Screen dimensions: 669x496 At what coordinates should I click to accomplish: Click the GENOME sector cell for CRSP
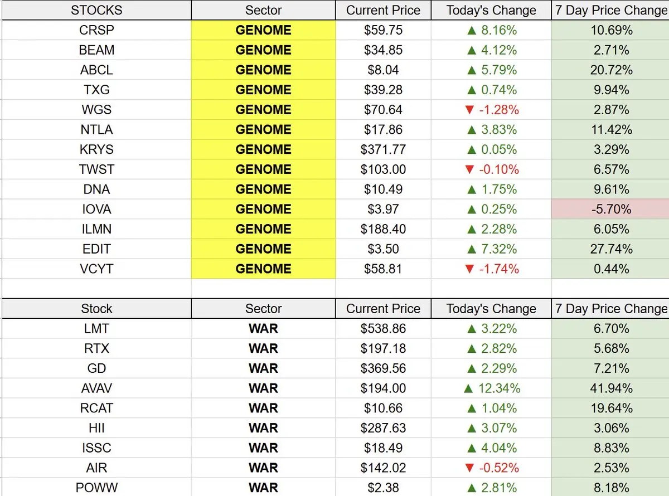[x=263, y=30]
